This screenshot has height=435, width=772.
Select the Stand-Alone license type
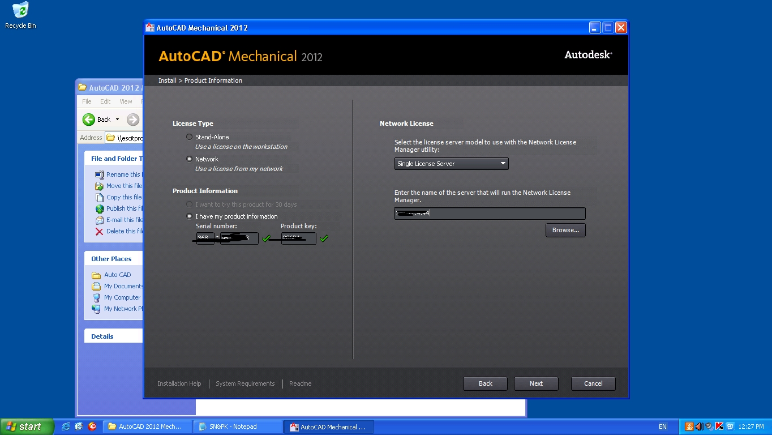(x=189, y=137)
